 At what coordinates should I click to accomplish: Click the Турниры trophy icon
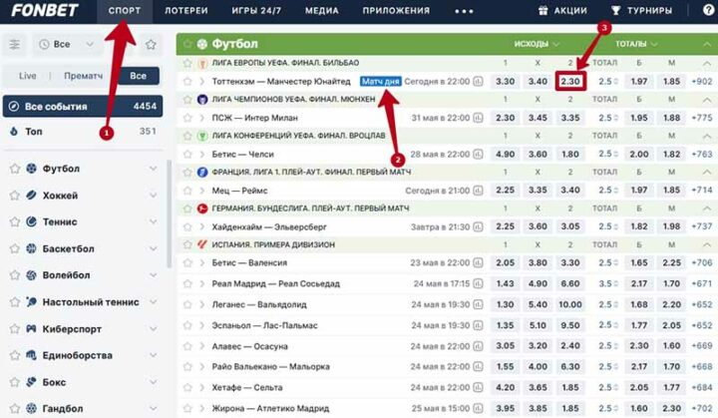(x=615, y=11)
